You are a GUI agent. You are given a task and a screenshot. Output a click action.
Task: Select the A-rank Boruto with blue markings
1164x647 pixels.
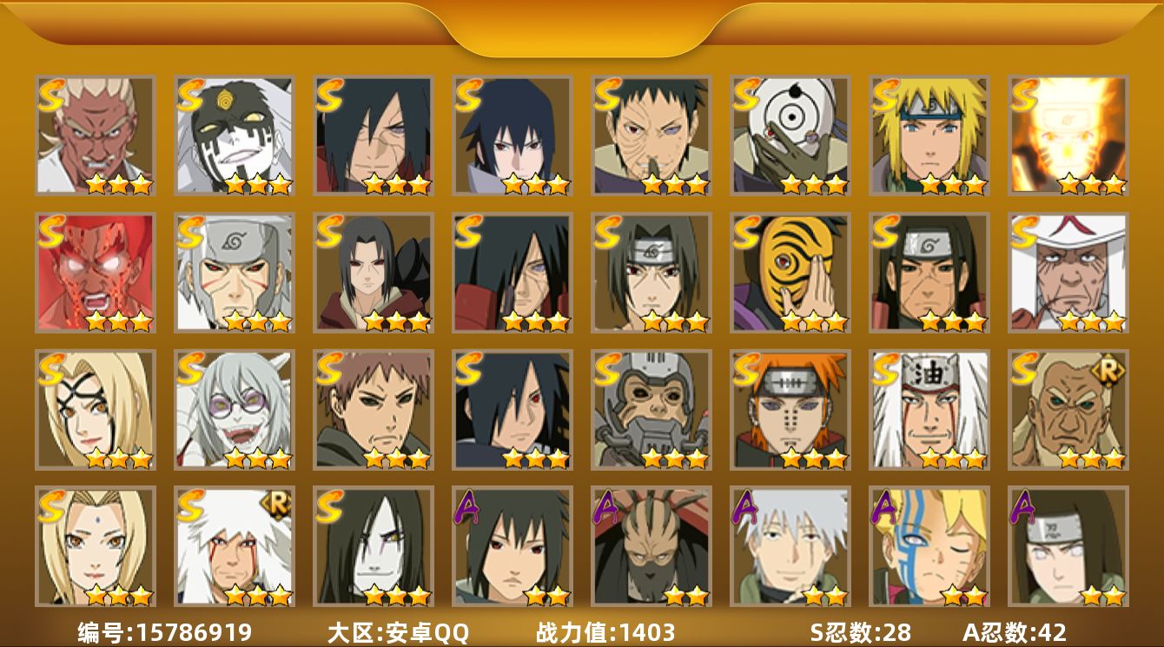[x=929, y=547]
